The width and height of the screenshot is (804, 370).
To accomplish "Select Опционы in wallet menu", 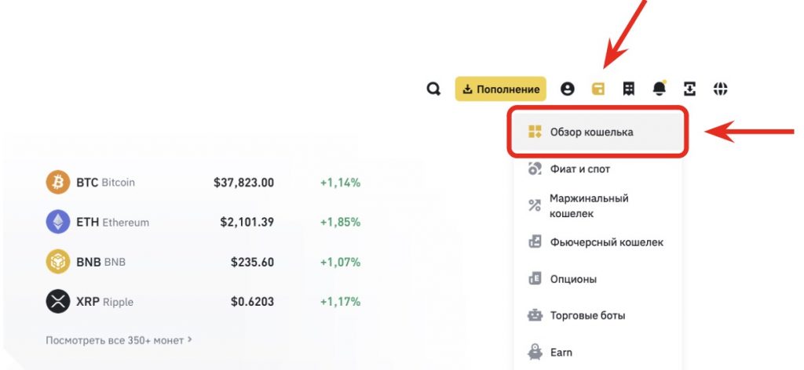I will [573, 279].
